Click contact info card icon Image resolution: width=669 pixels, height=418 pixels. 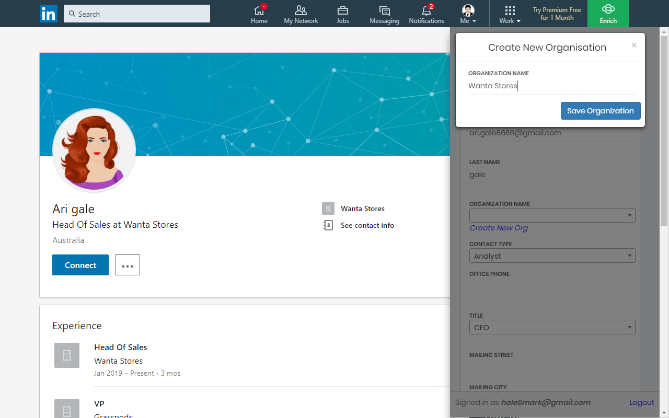tap(328, 225)
